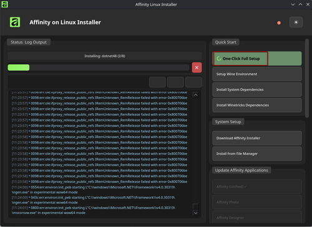Viewport: 312px width, 227px height.
Task: Click the orange status indicator dot
Action: (279, 23)
